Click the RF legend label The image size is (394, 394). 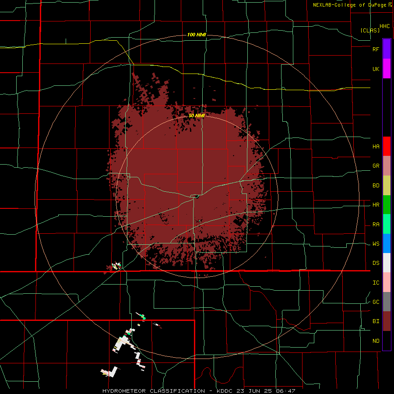(x=376, y=49)
